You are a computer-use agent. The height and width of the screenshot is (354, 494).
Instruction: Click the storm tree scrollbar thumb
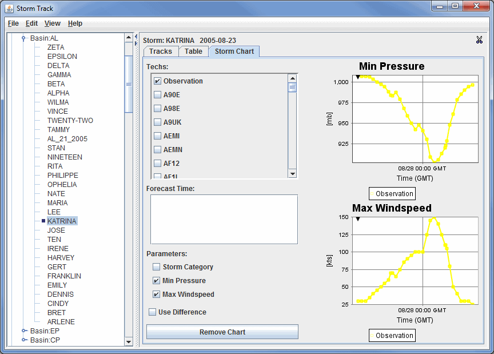129,84
